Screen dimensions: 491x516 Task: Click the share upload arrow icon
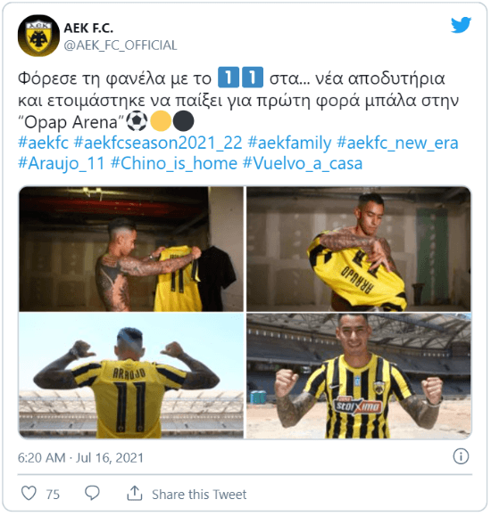pyautogui.click(x=135, y=493)
